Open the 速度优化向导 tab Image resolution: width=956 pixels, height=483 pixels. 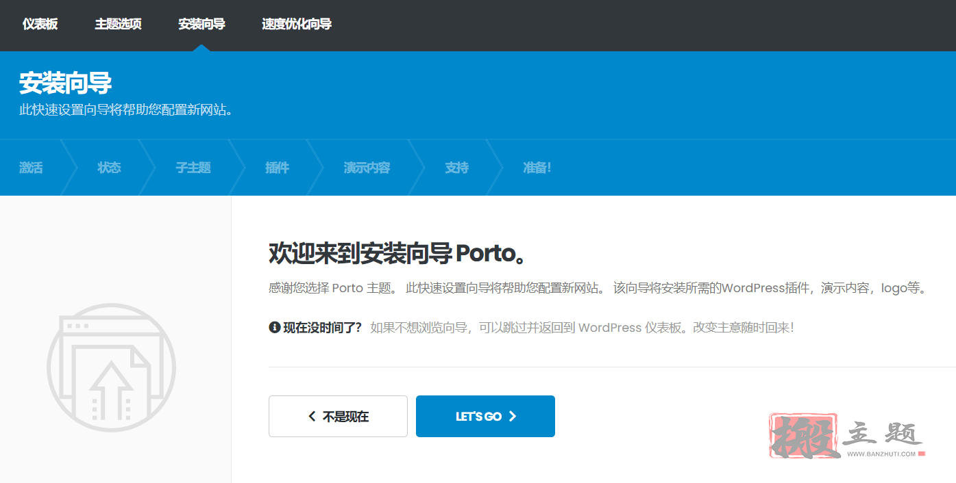pos(297,24)
